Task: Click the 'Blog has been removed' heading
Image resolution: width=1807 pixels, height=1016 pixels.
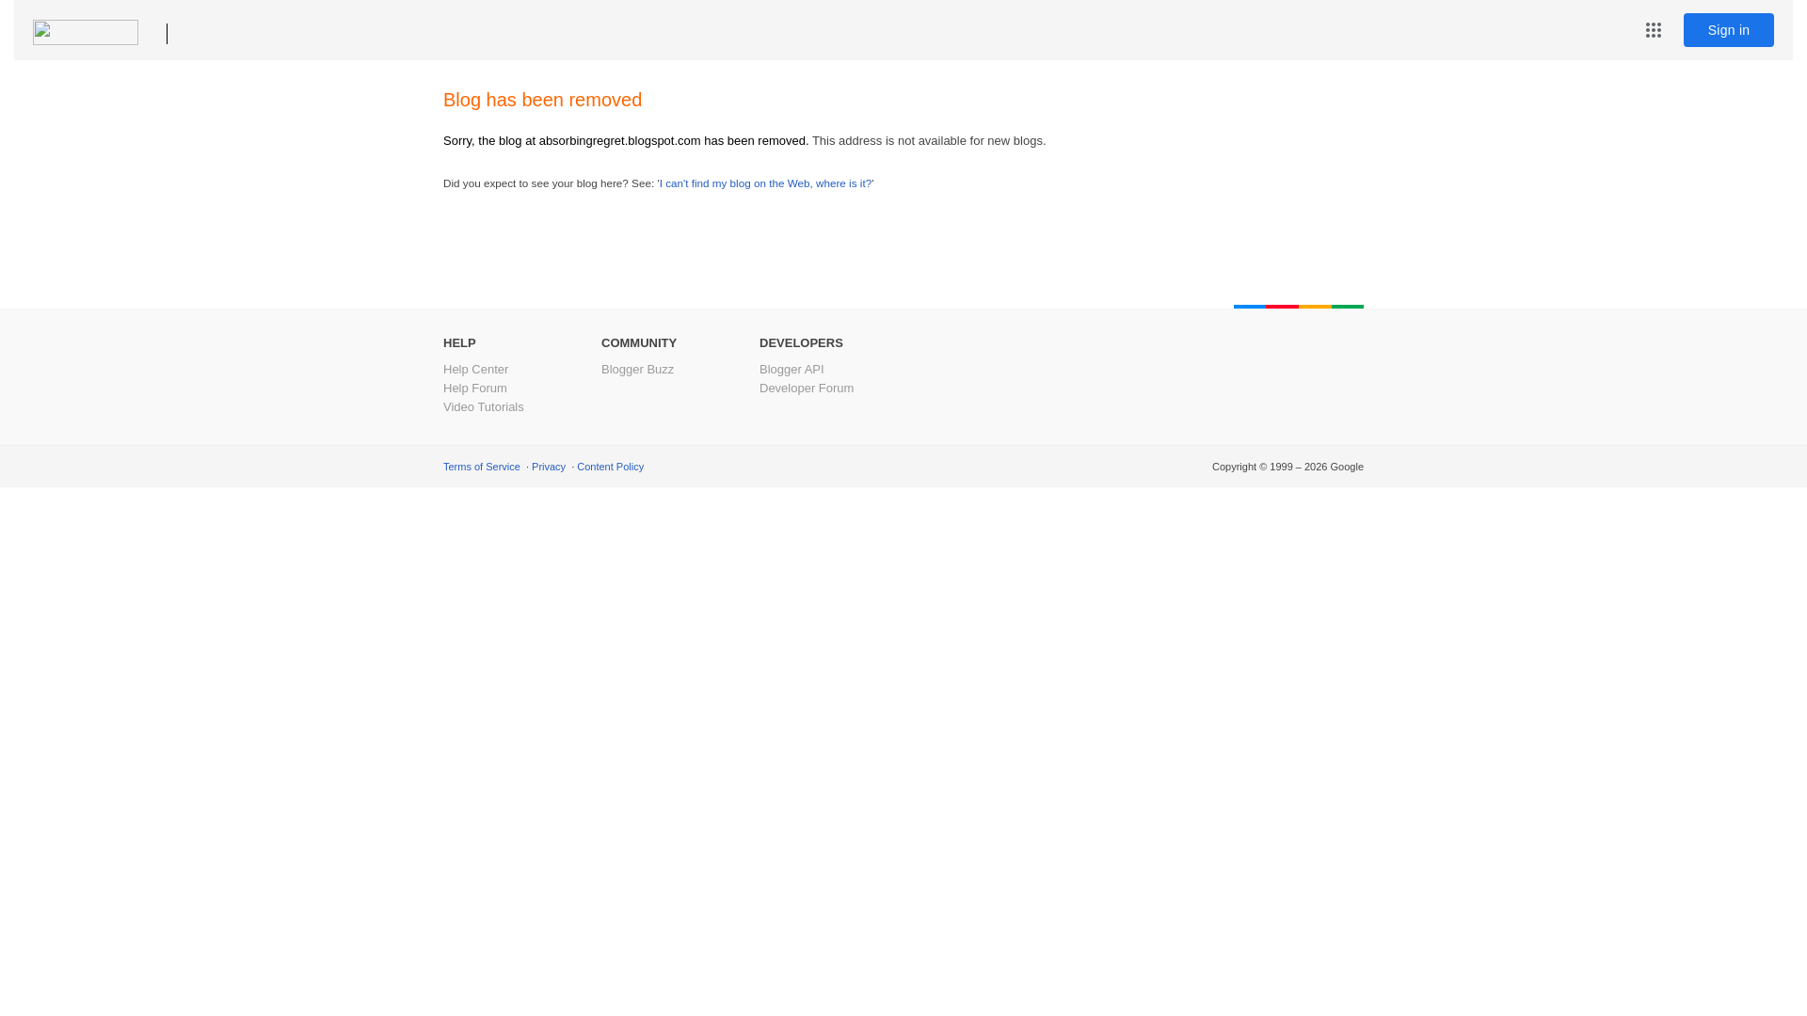Action: tap(542, 100)
